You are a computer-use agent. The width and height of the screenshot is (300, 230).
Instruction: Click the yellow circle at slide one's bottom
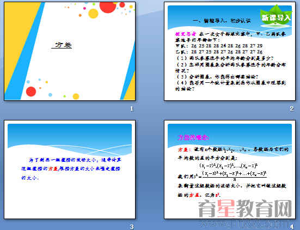(76, 96)
